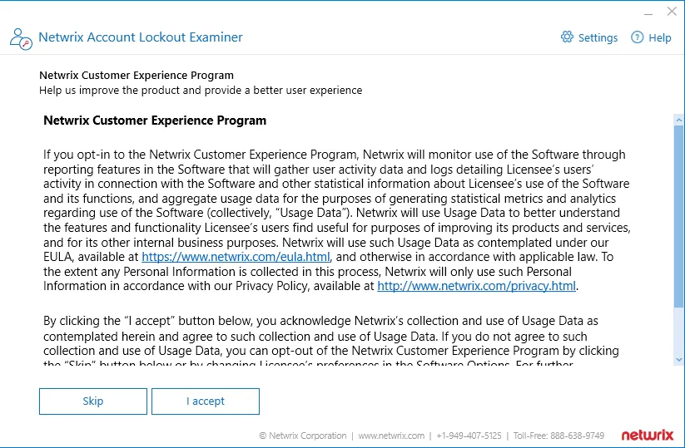Screen dimensions: 685x448
Task: Click the scrollbar up arrow
Action: [678, 119]
